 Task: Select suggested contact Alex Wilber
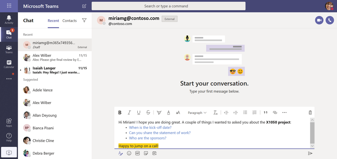click(x=55, y=103)
